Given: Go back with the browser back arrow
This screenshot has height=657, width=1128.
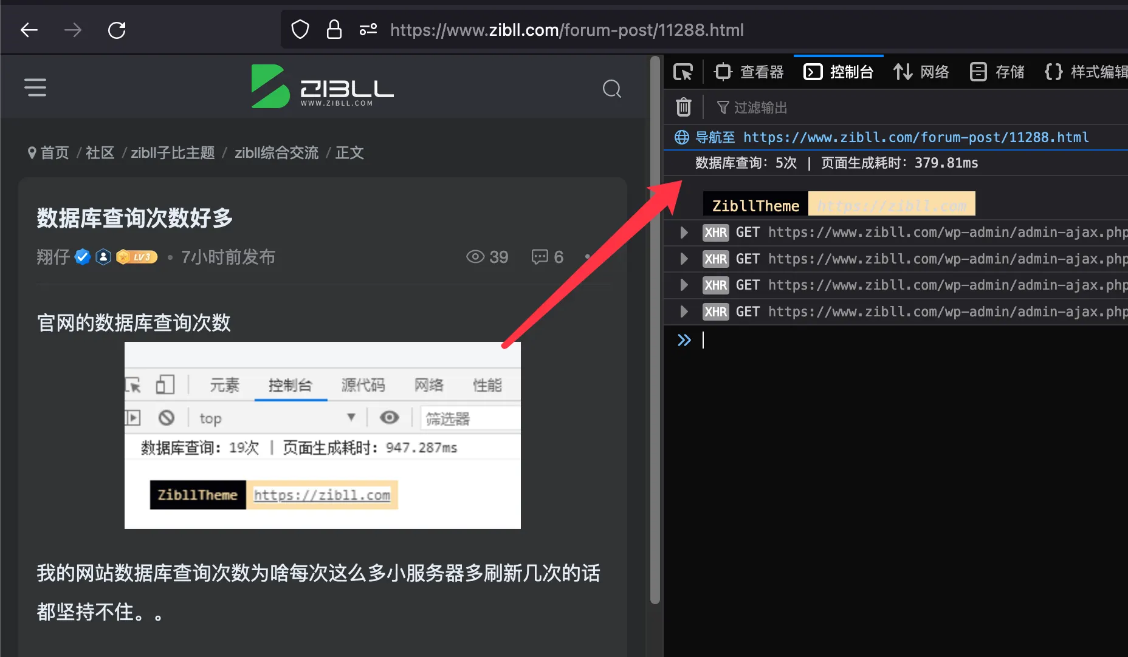Looking at the screenshot, I should (29, 30).
